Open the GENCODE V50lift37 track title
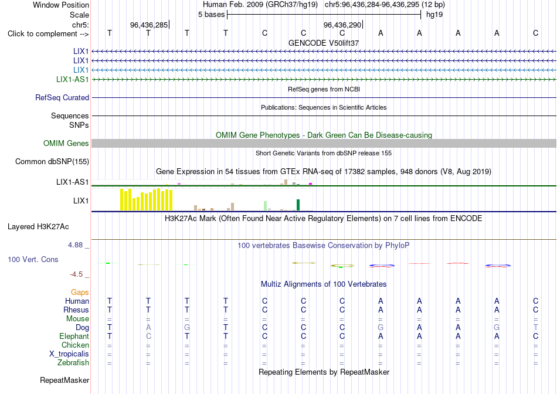Image resolution: width=557 pixels, height=394 pixels. [324, 43]
